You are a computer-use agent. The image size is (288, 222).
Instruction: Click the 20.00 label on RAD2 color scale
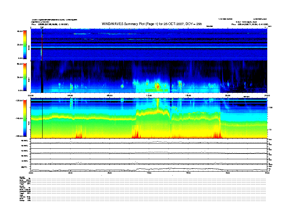pos(20,45)
